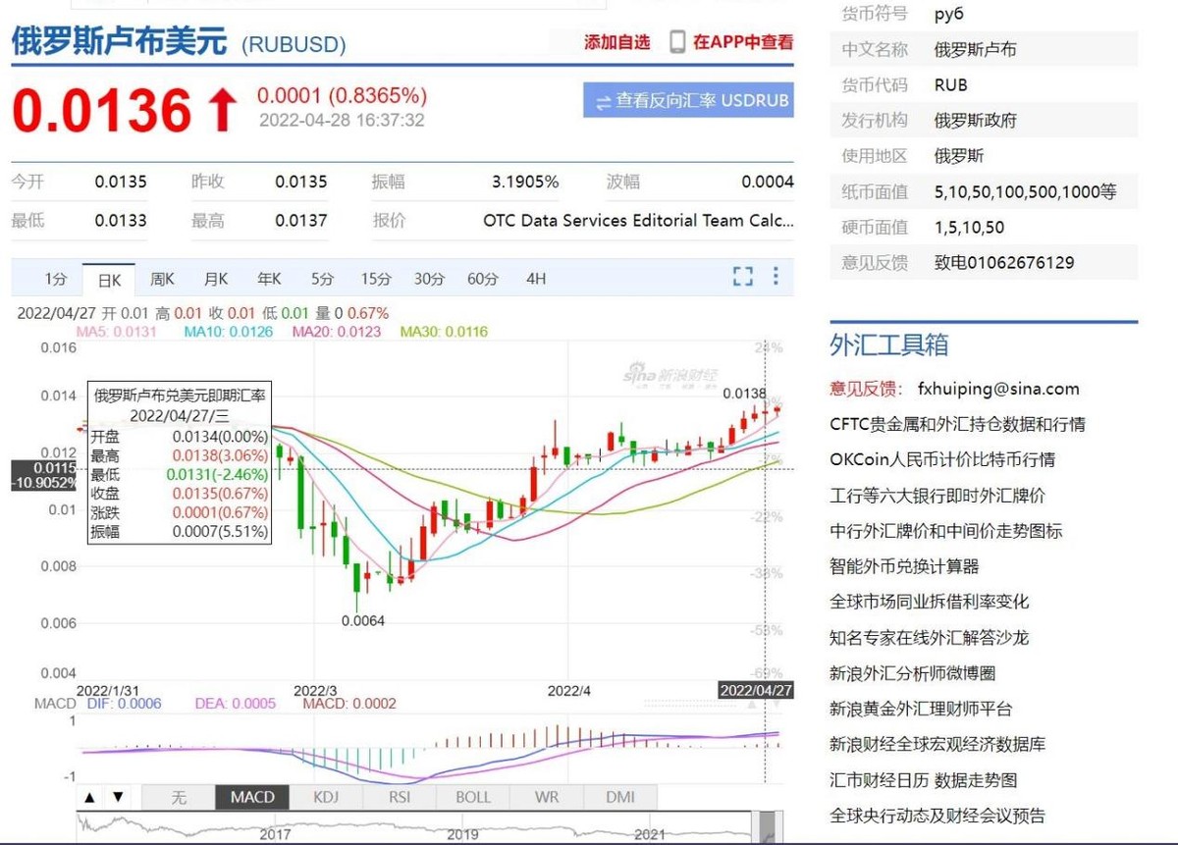Open 在APP中查看 link
The width and height of the screenshot is (1178, 845).
(743, 42)
